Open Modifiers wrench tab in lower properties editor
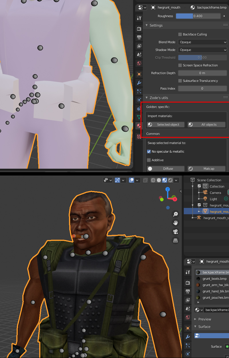Image resolution: width=229 pixels, height=358 pixels. pos(188,337)
